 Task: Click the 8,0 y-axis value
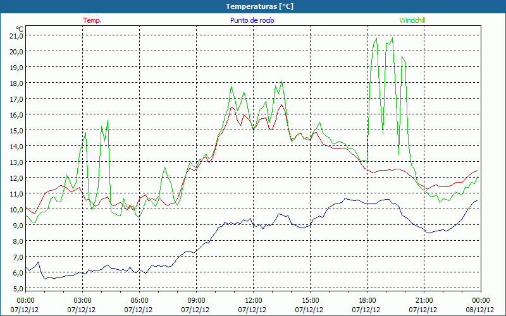click(x=18, y=241)
